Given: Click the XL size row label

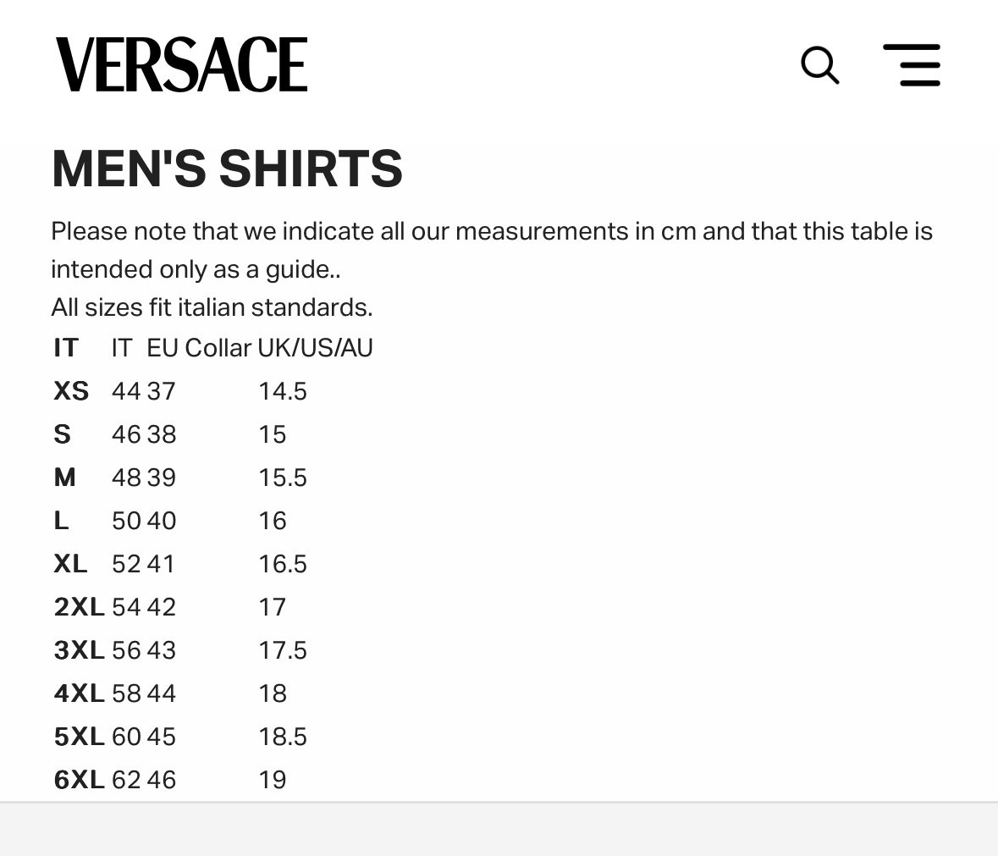Looking at the screenshot, I should point(70,564).
